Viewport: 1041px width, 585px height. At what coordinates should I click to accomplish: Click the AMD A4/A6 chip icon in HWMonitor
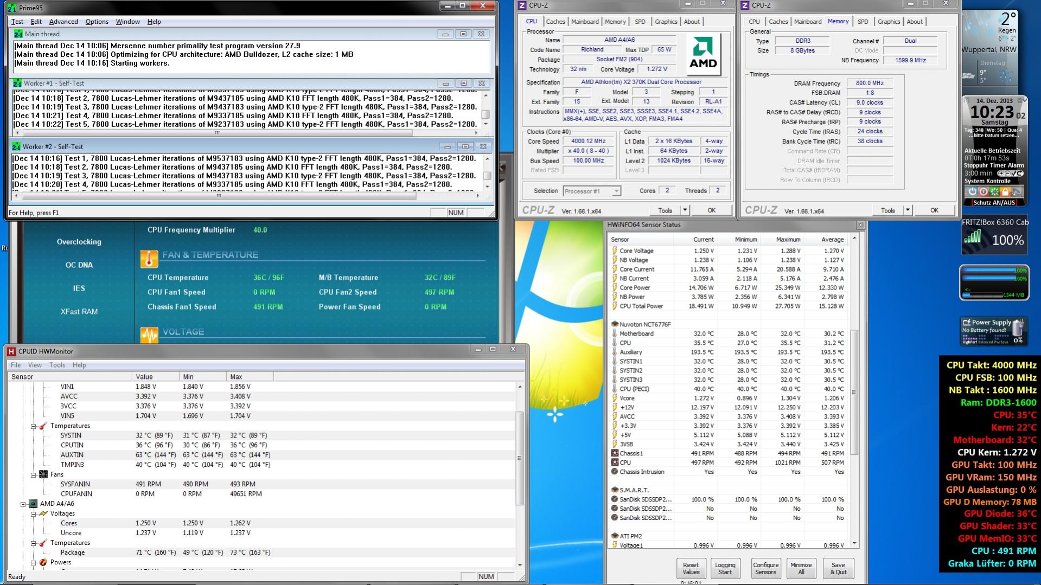coord(33,504)
